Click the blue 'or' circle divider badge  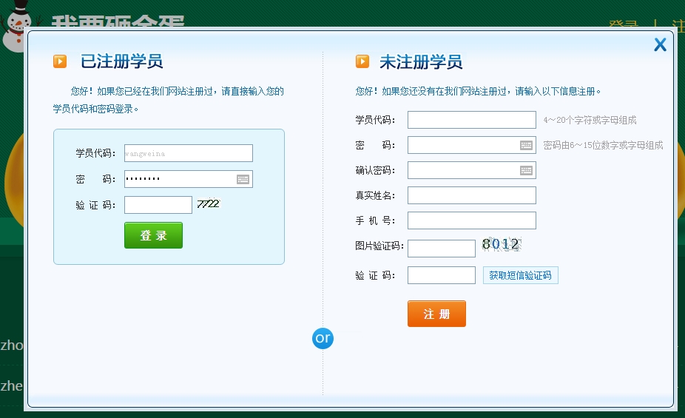click(x=323, y=338)
